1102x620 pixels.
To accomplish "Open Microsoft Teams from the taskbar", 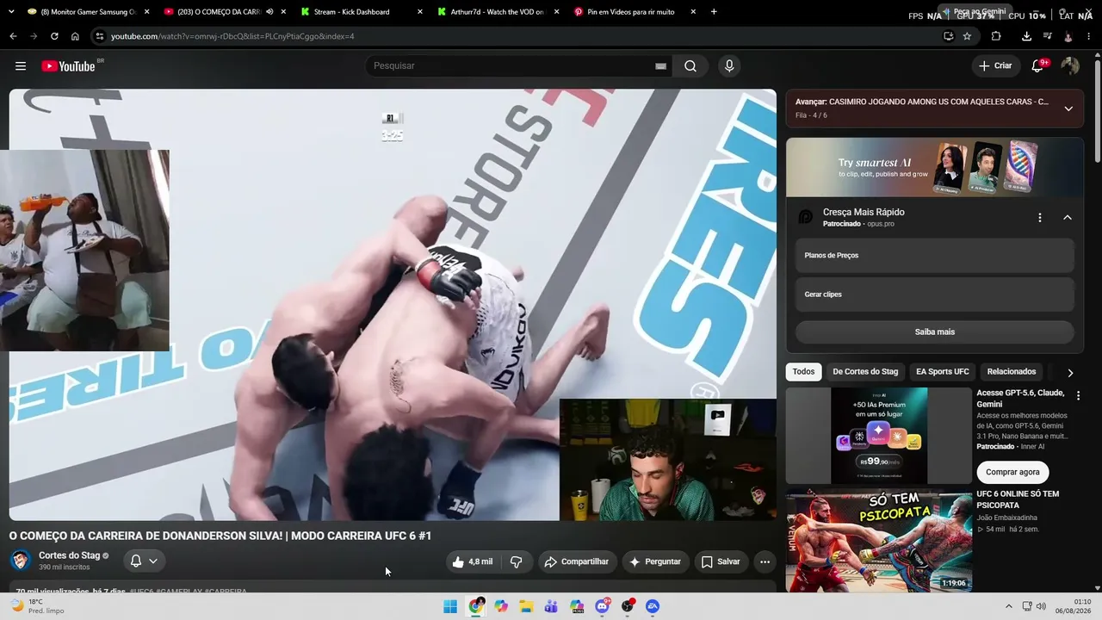I will click(551, 606).
